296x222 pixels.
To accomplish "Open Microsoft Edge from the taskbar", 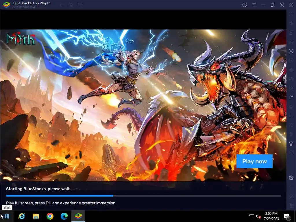I will (x=64, y=216).
